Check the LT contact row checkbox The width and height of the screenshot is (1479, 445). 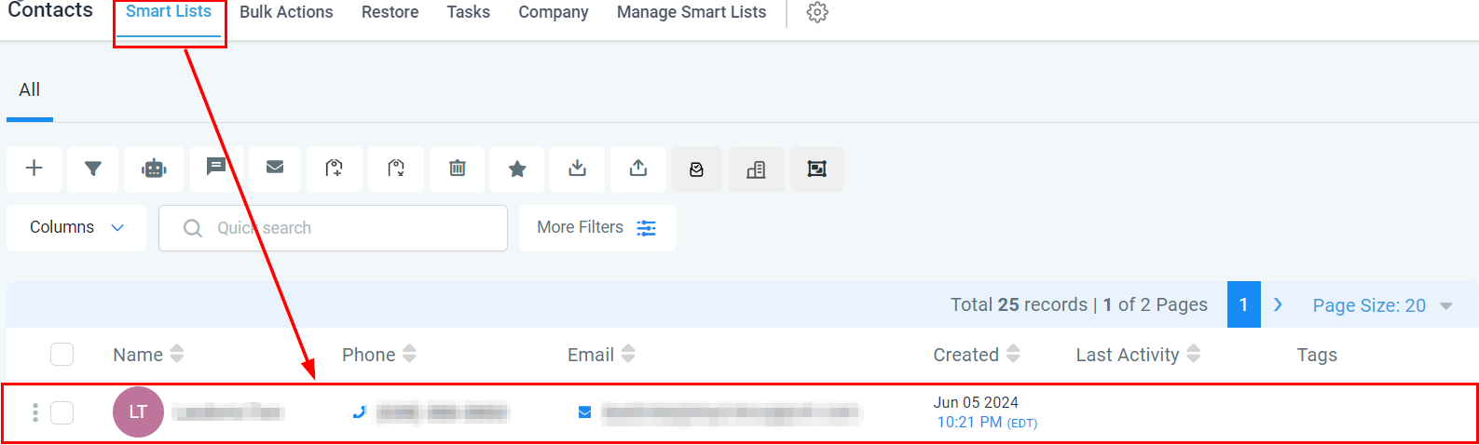point(62,412)
